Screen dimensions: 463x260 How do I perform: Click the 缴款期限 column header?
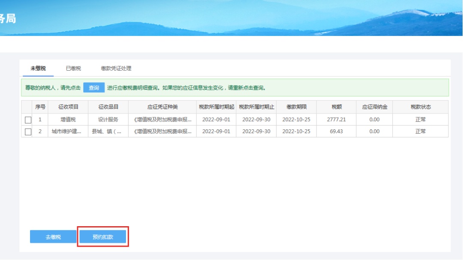coord(296,107)
